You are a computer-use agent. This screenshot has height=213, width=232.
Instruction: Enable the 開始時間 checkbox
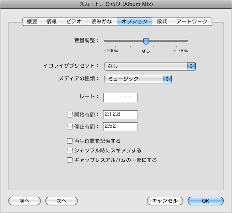tap(69, 115)
